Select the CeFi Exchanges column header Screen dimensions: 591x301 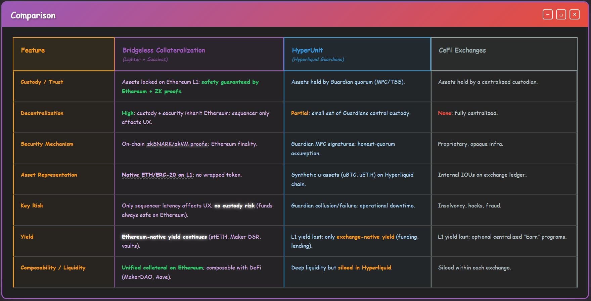(x=504, y=54)
